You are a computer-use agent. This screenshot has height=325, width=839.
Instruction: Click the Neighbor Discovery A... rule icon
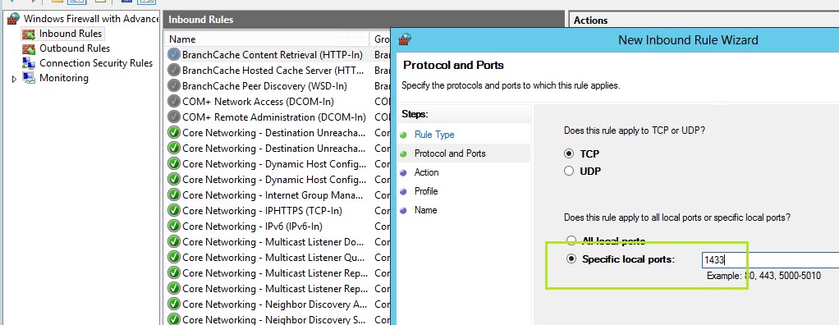click(174, 304)
